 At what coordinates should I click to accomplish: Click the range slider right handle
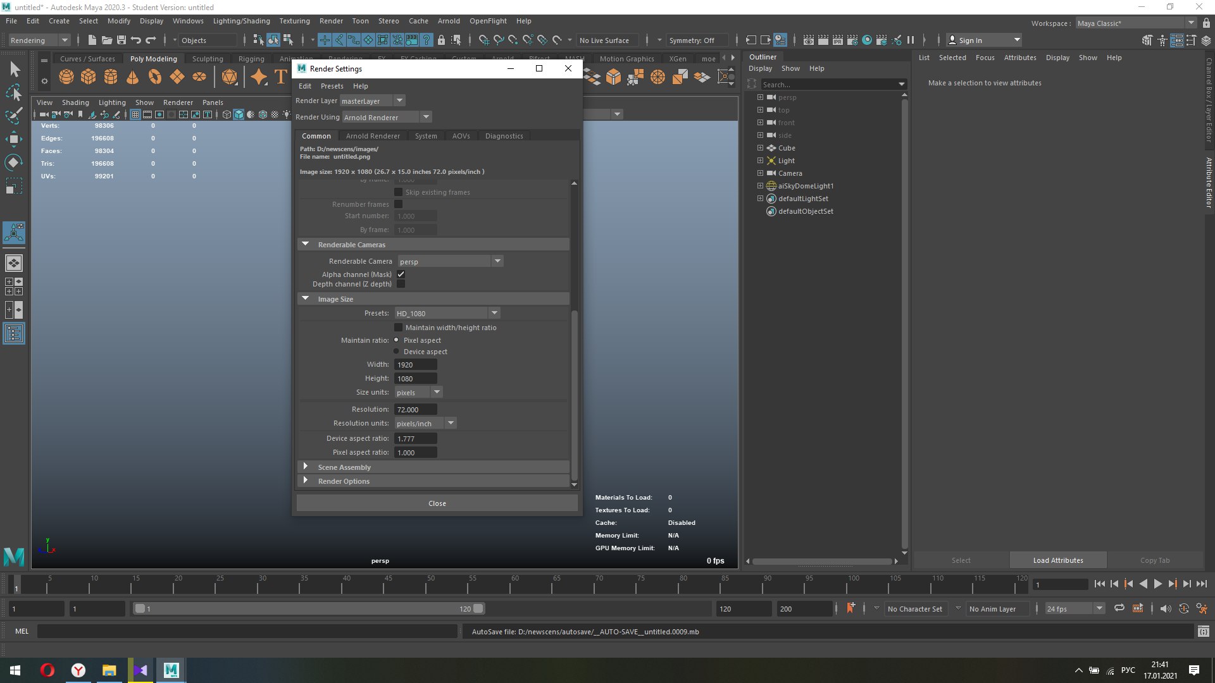tap(478, 608)
